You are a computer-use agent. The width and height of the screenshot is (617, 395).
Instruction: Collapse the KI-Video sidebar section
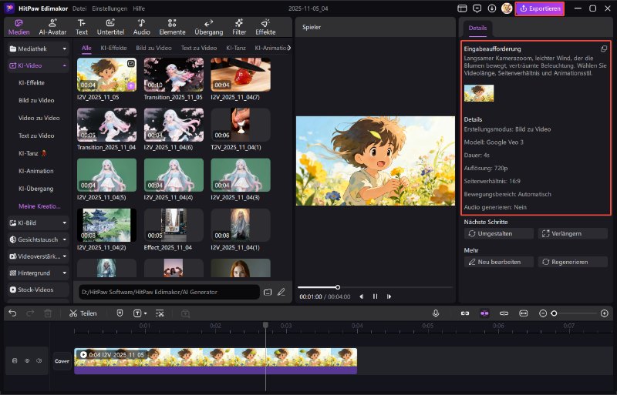(x=64, y=66)
